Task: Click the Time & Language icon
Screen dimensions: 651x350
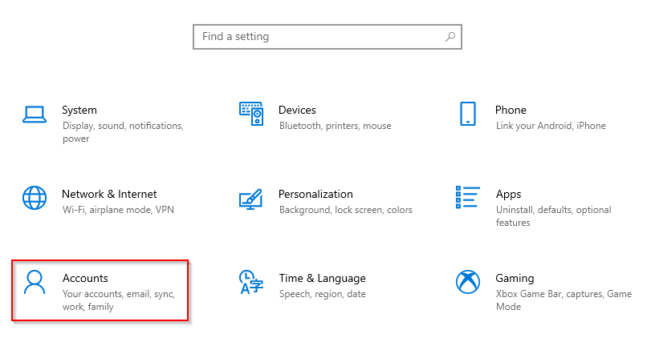Action: coord(251,282)
